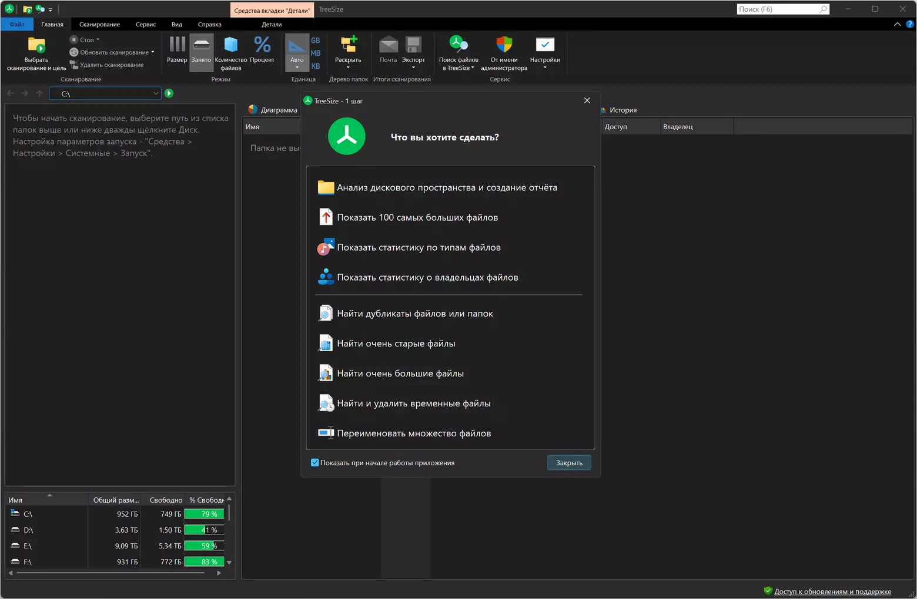The image size is (917, 599).
Task: Choose Показать 100 самых больших файлов
Action: click(417, 218)
